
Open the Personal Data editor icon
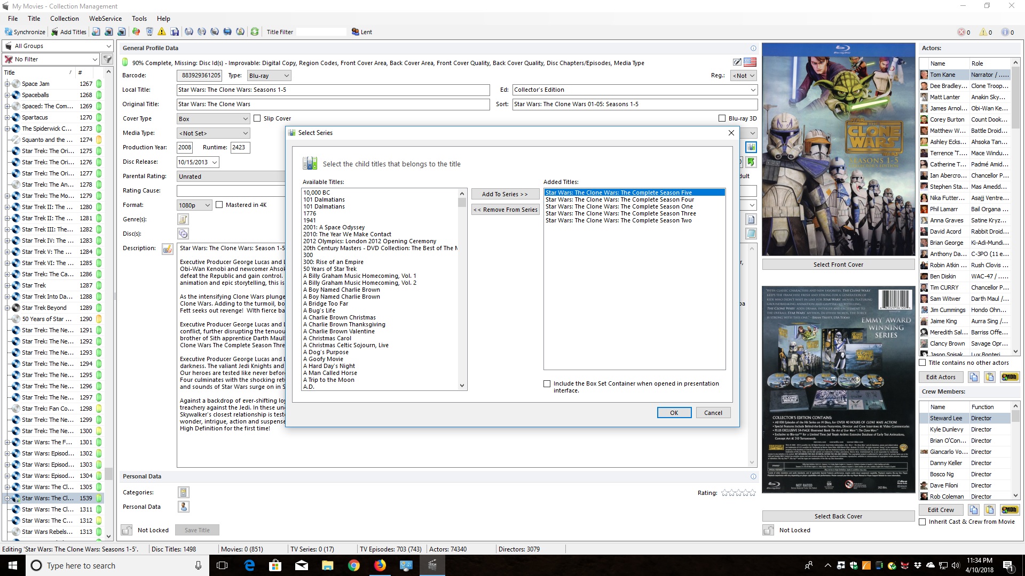[184, 507]
